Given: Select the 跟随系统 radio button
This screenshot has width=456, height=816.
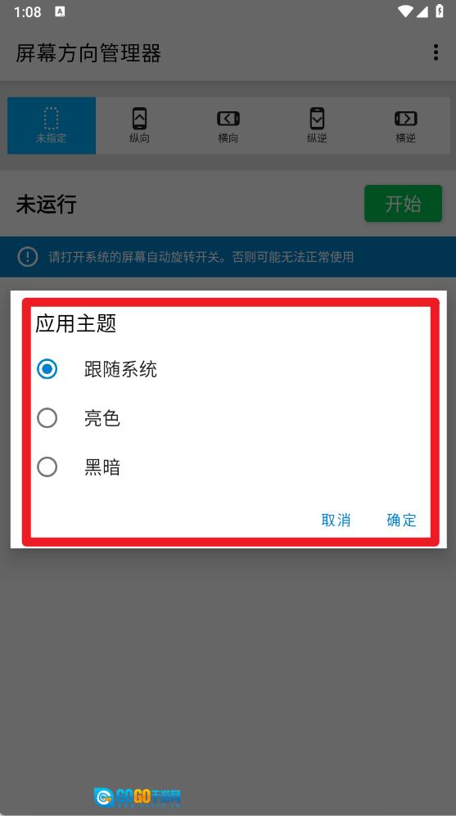Looking at the screenshot, I should tap(47, 369).
